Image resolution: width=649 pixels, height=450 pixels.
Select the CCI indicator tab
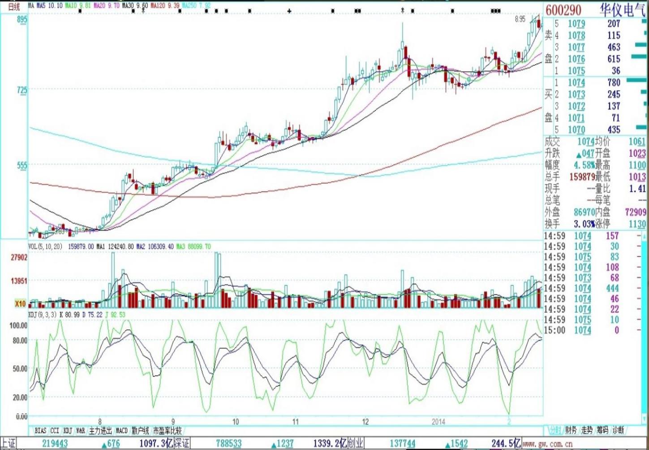click(55, 431)
